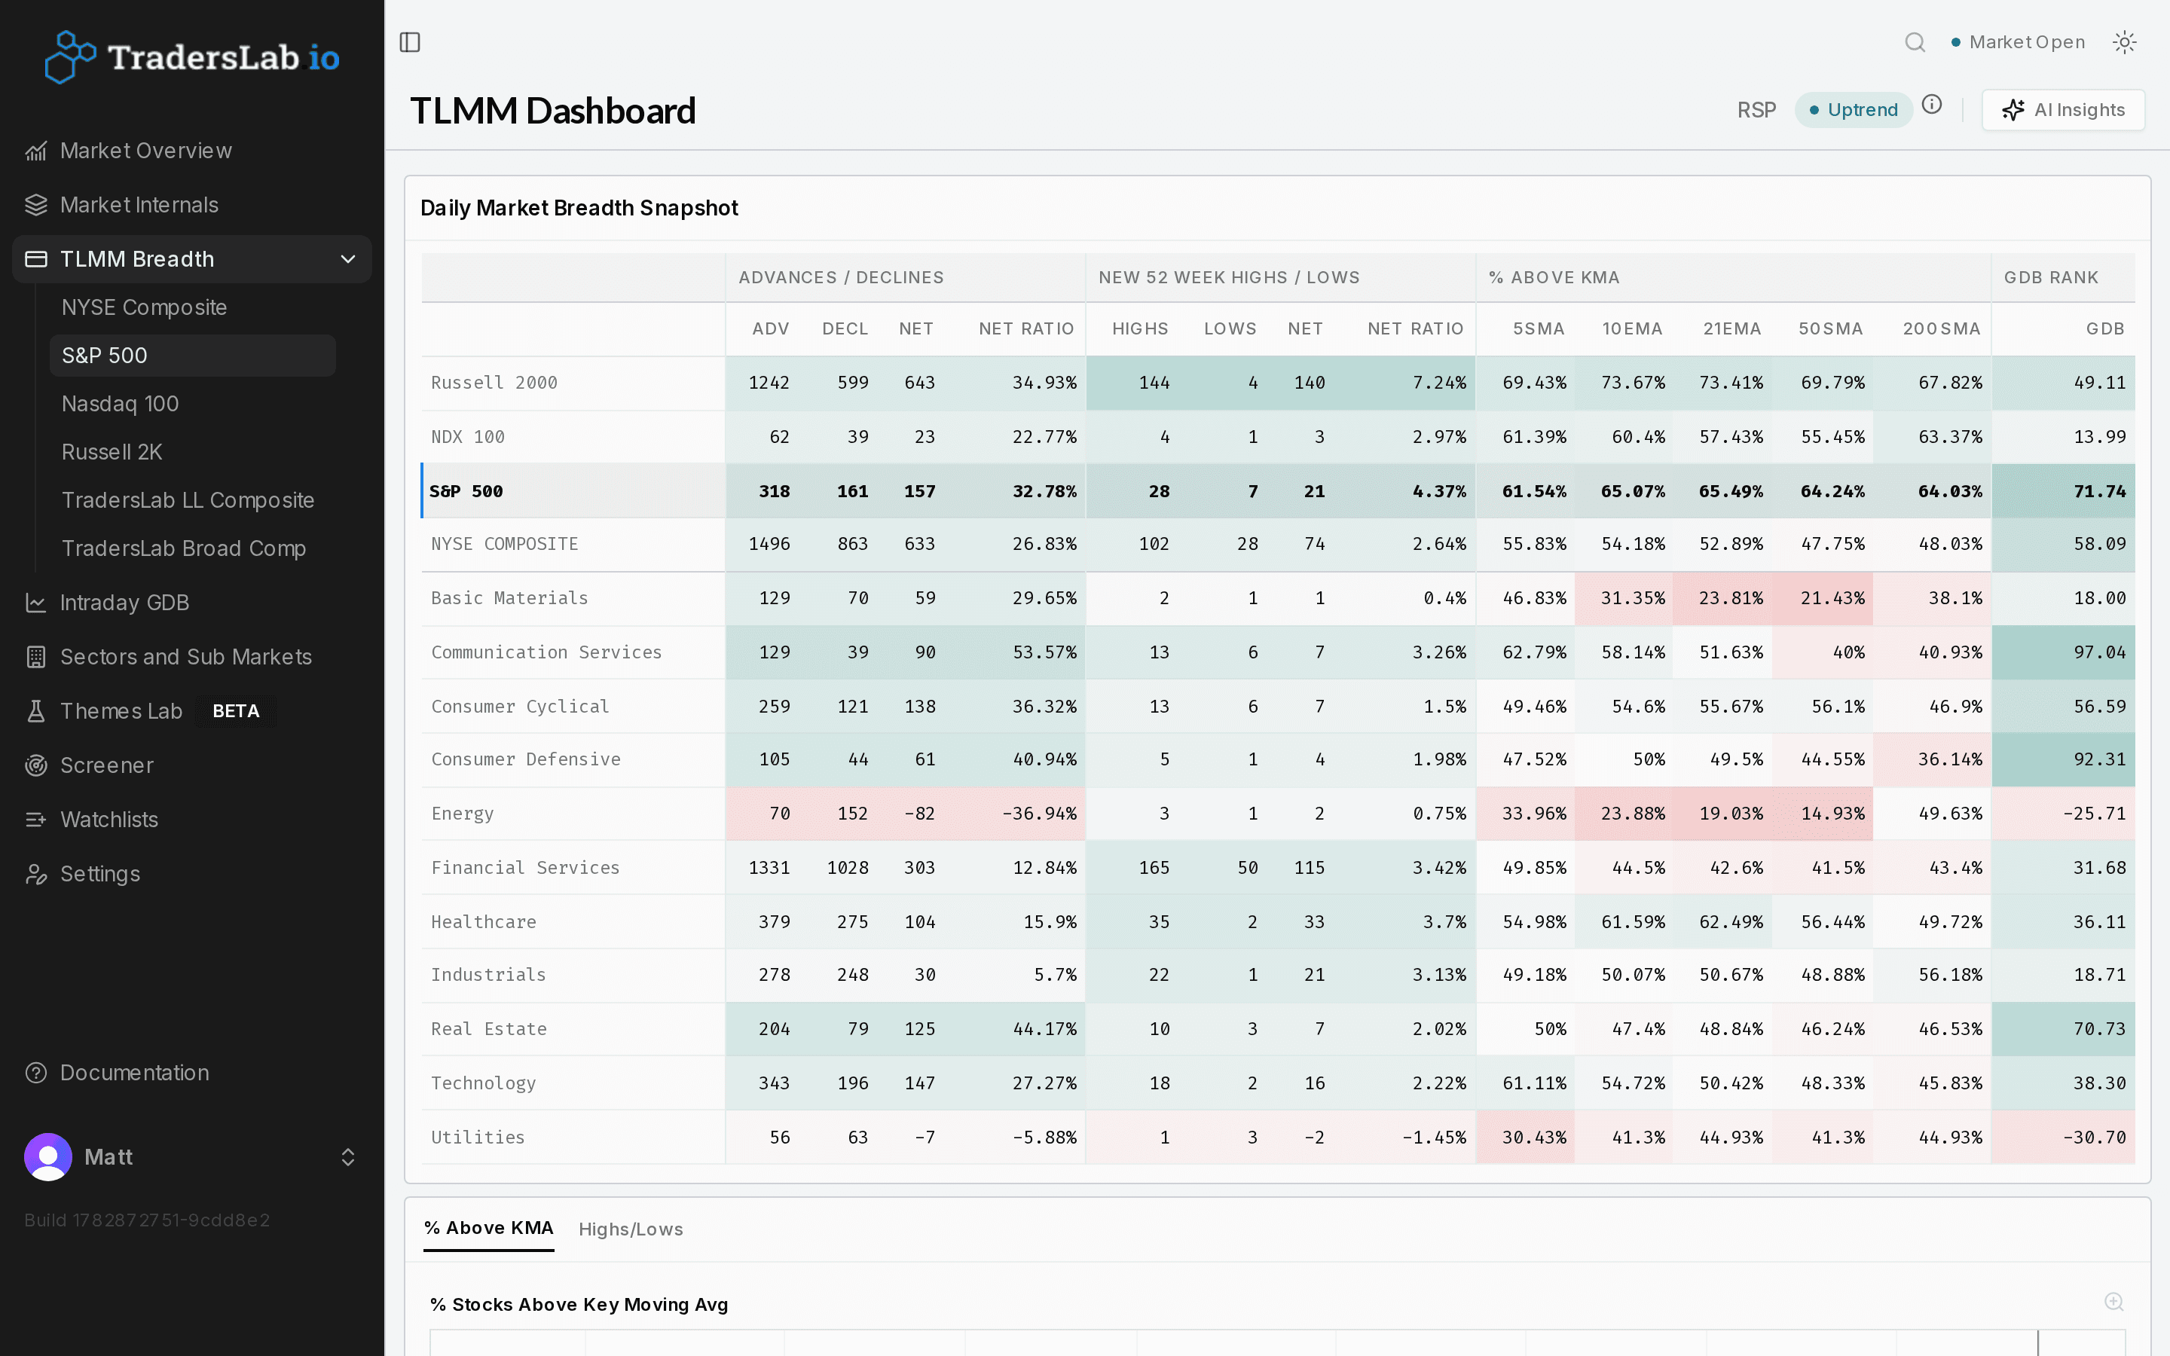
Task: Click Energy's -25.71 GDB value
Action: [x=2094, y=814]
